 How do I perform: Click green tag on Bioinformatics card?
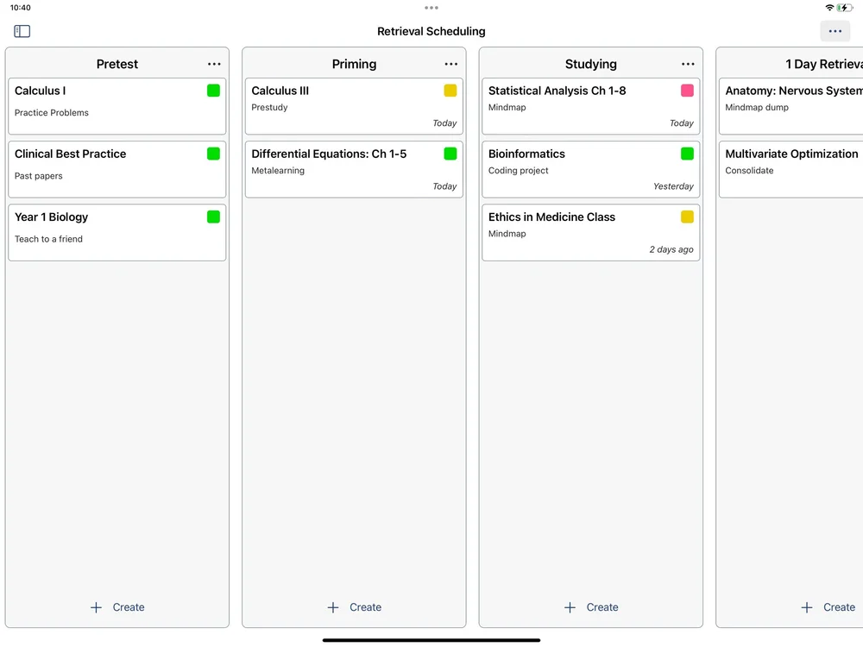pos(687,154)
